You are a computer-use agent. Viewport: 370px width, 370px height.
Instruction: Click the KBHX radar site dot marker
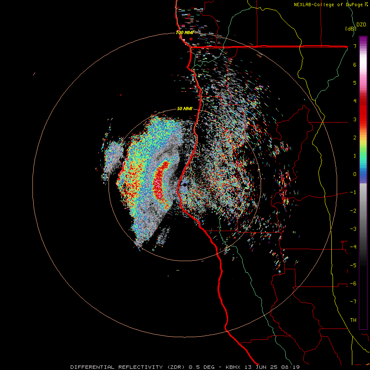[185, 185]
